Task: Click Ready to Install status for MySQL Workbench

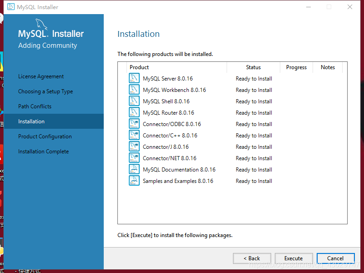Action: (254, 90)
